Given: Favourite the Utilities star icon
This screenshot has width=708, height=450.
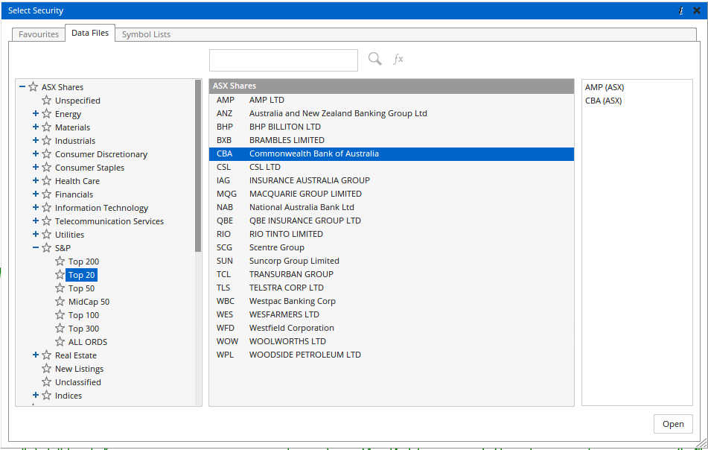Looking at the screenshot, I should point(46,235).
